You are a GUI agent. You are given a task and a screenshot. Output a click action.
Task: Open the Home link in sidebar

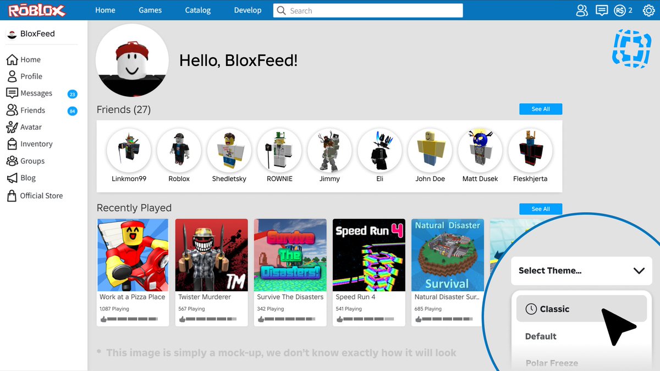(31, 60)
